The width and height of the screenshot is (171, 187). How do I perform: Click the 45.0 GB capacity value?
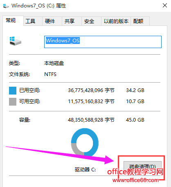(135, 120)
